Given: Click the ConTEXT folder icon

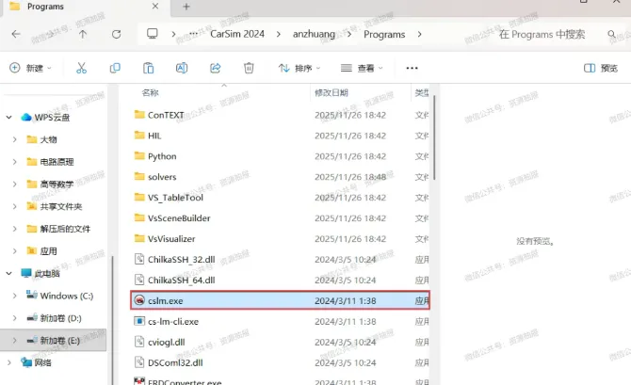Looking at the screenshot, I should 139,115.
